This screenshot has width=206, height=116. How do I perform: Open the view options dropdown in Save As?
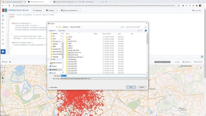(141, 31)
